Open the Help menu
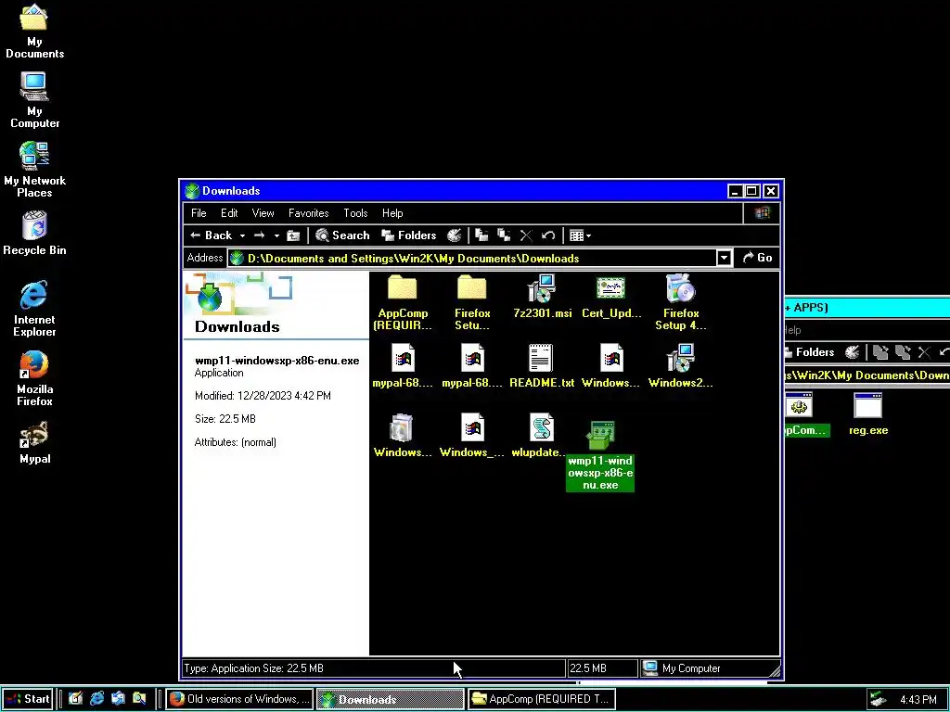The width and height of the screenshot is (950, 712). 392,213
